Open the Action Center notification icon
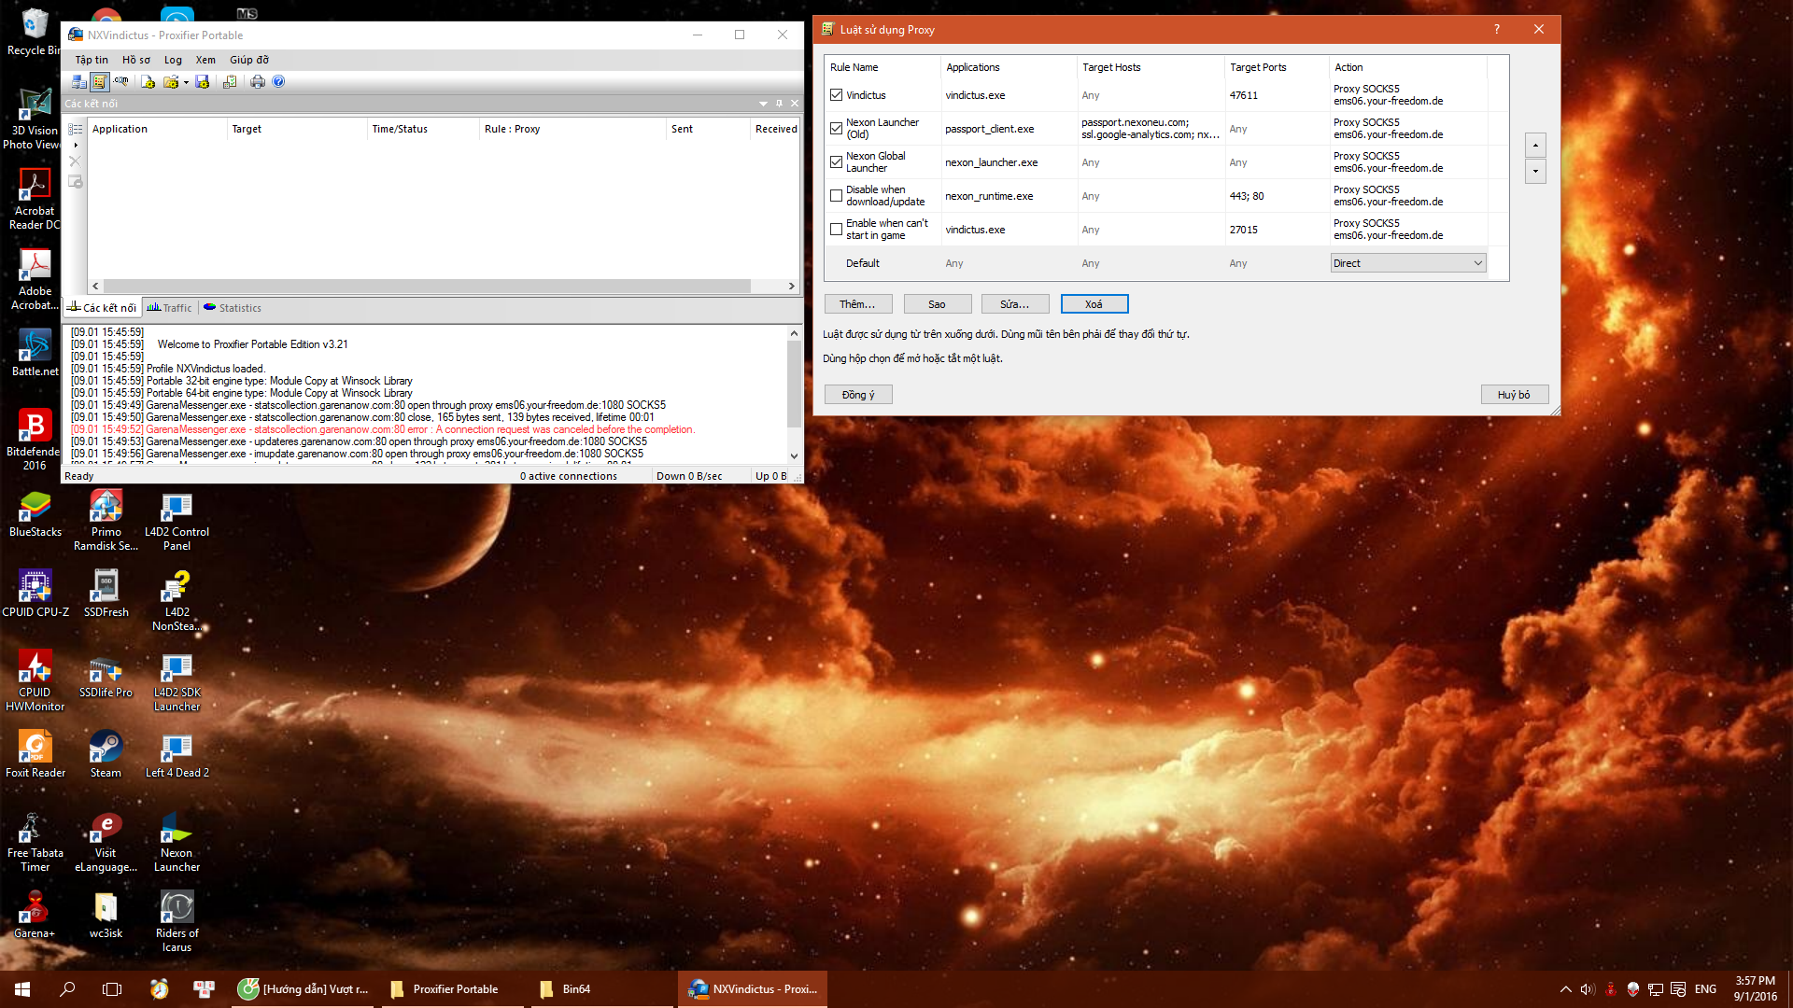The width and height of the screenshot is (1793, 1008). [1678, 989]
